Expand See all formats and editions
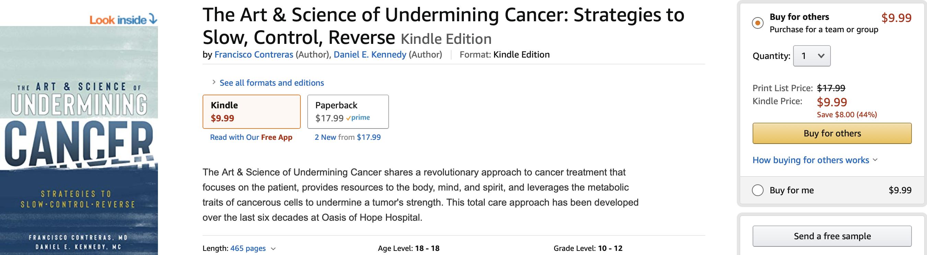Image resolution: width=927 pixels, height=255 pixels. point(271,83)
